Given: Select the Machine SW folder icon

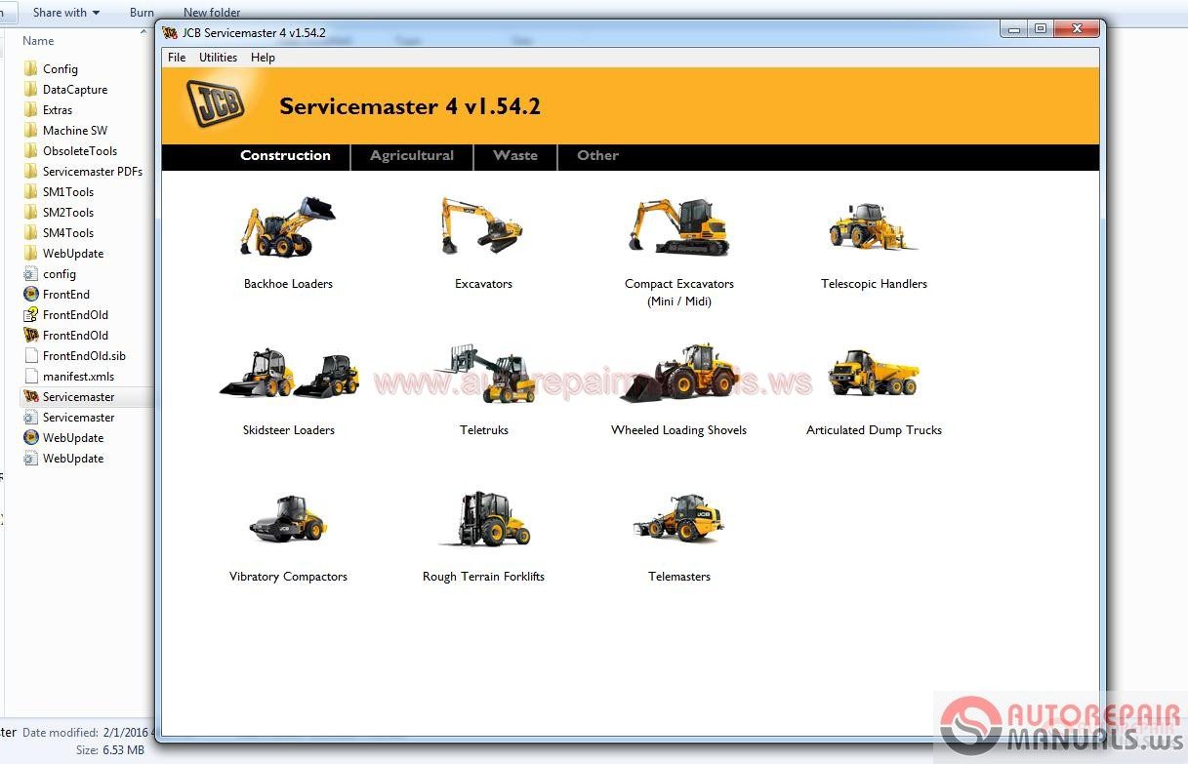Looking at the screenshot, I should tap(31, 130).
